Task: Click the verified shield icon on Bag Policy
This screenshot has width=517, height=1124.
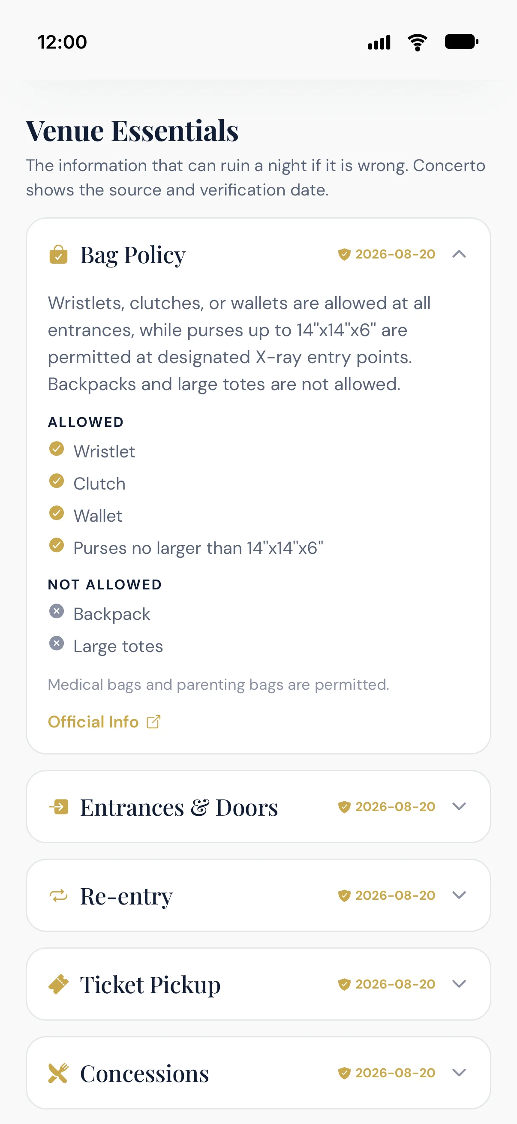Action: 344,254
